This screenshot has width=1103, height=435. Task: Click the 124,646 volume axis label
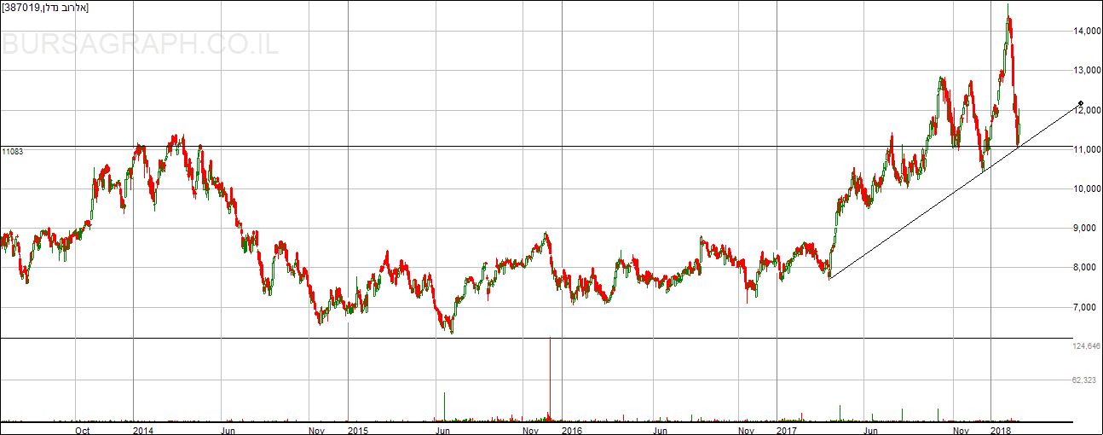click(1085, 346)
